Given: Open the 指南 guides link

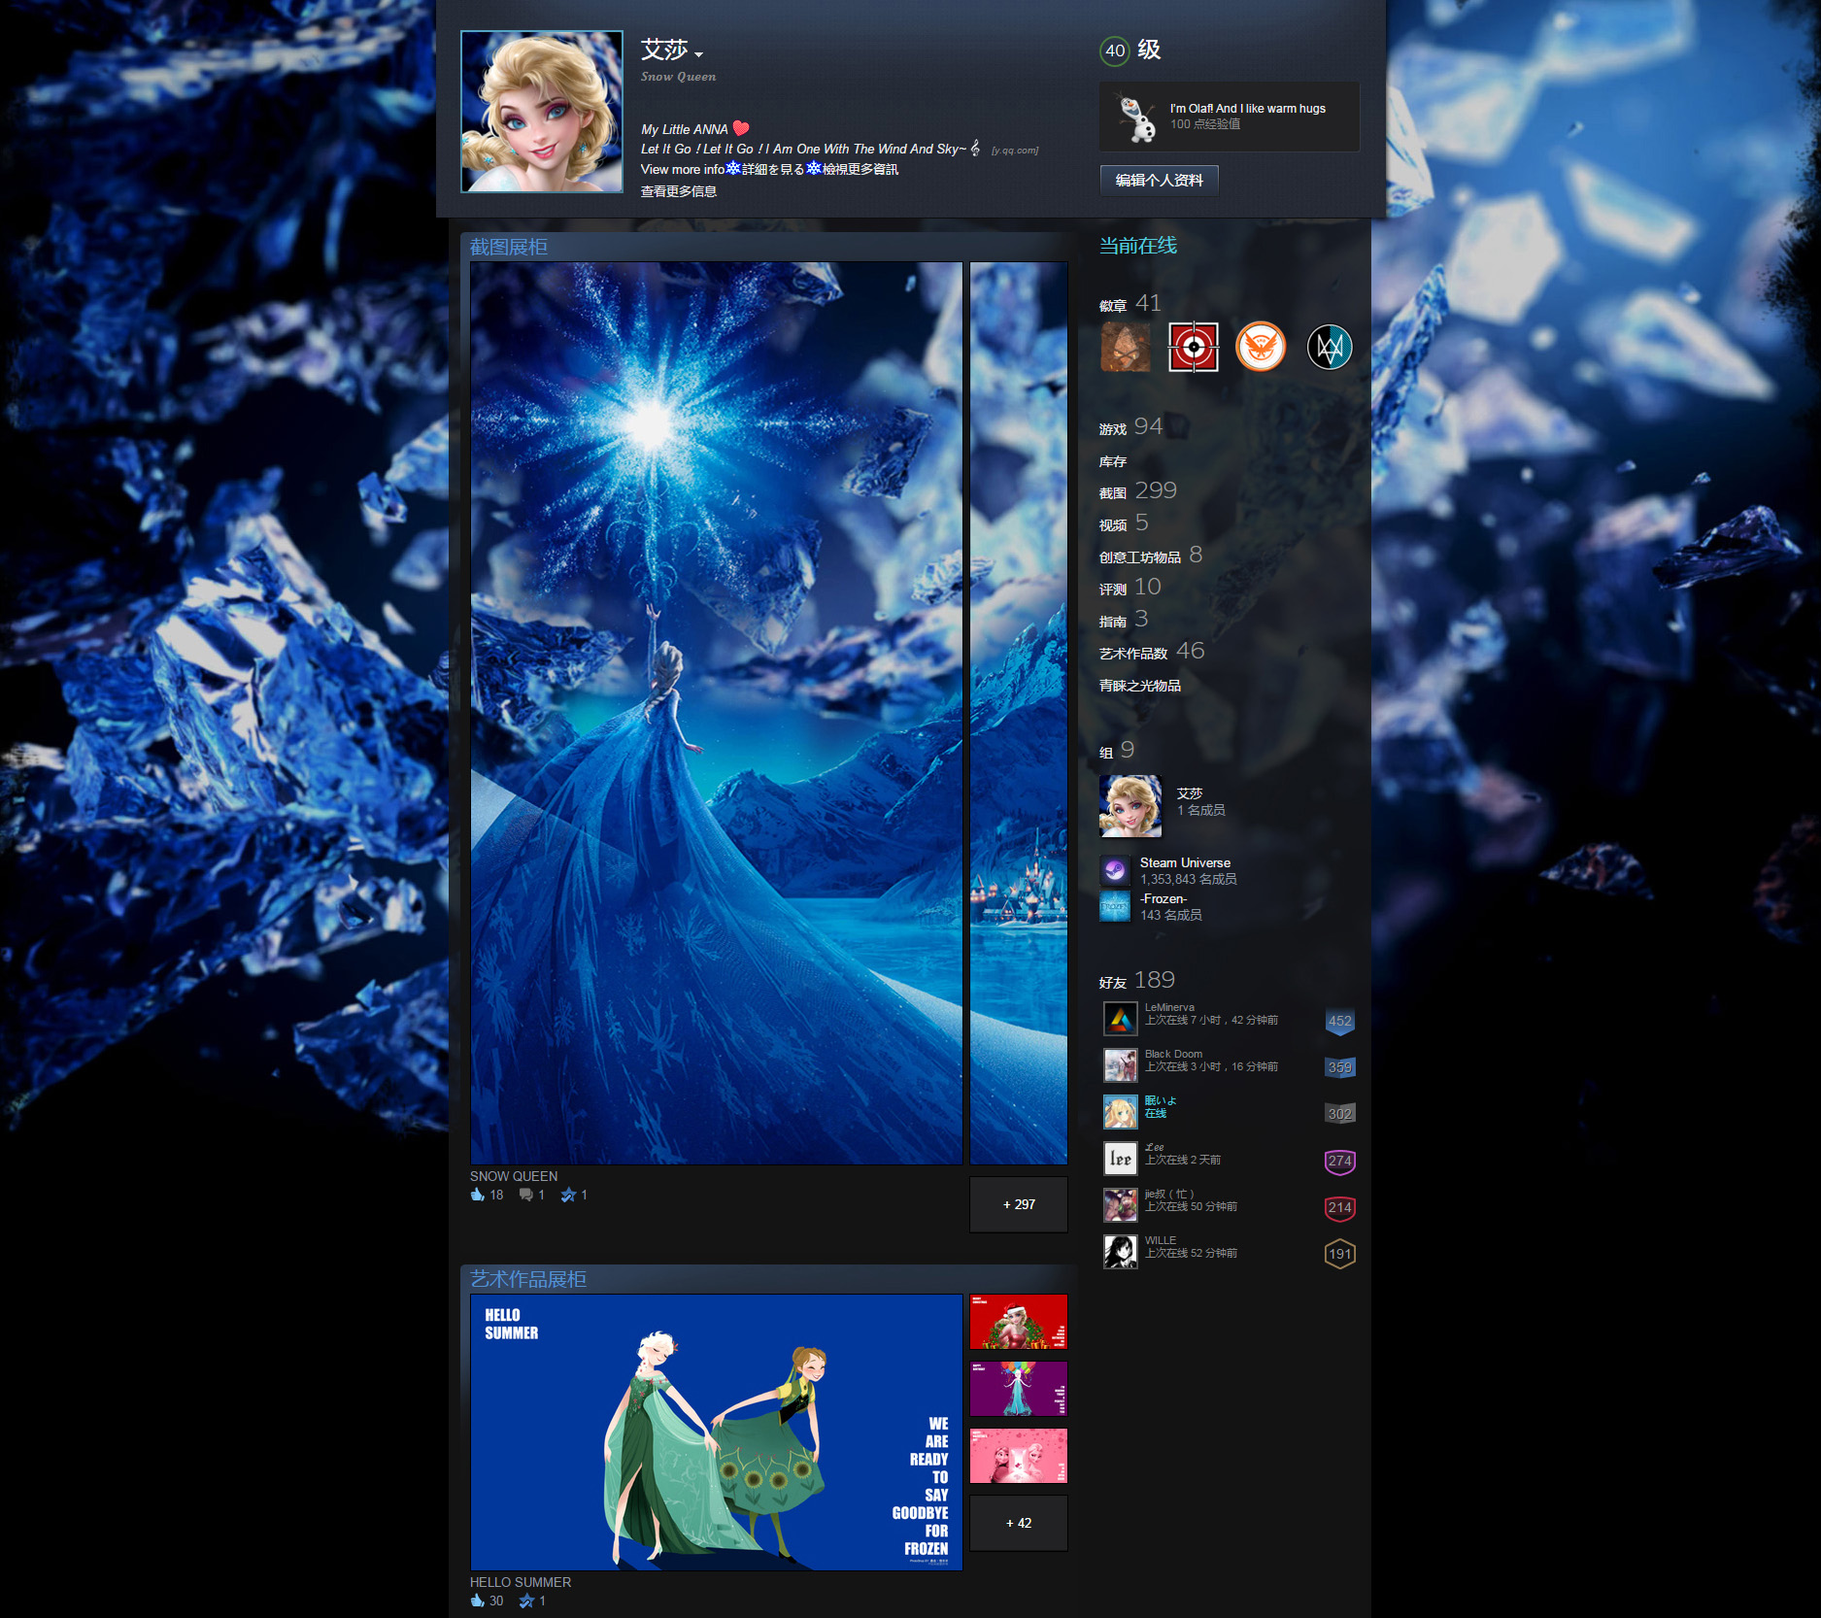Looking at the screenshot, I should 1124,620.
